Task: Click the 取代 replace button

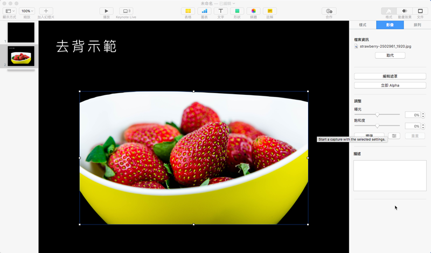Action: (x=390, y=55)
